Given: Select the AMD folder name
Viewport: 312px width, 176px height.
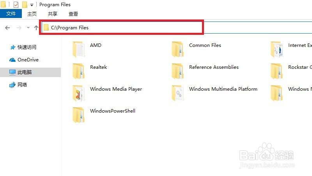Looking at the screenshot, I should click(x=96, y=45).
